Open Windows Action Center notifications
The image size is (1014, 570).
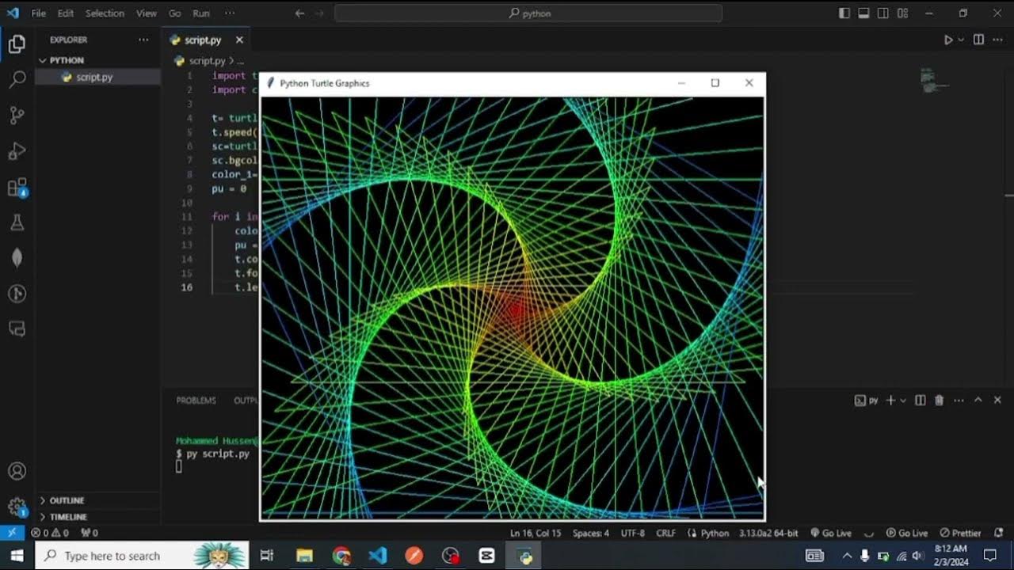click(x=990, y=556)
